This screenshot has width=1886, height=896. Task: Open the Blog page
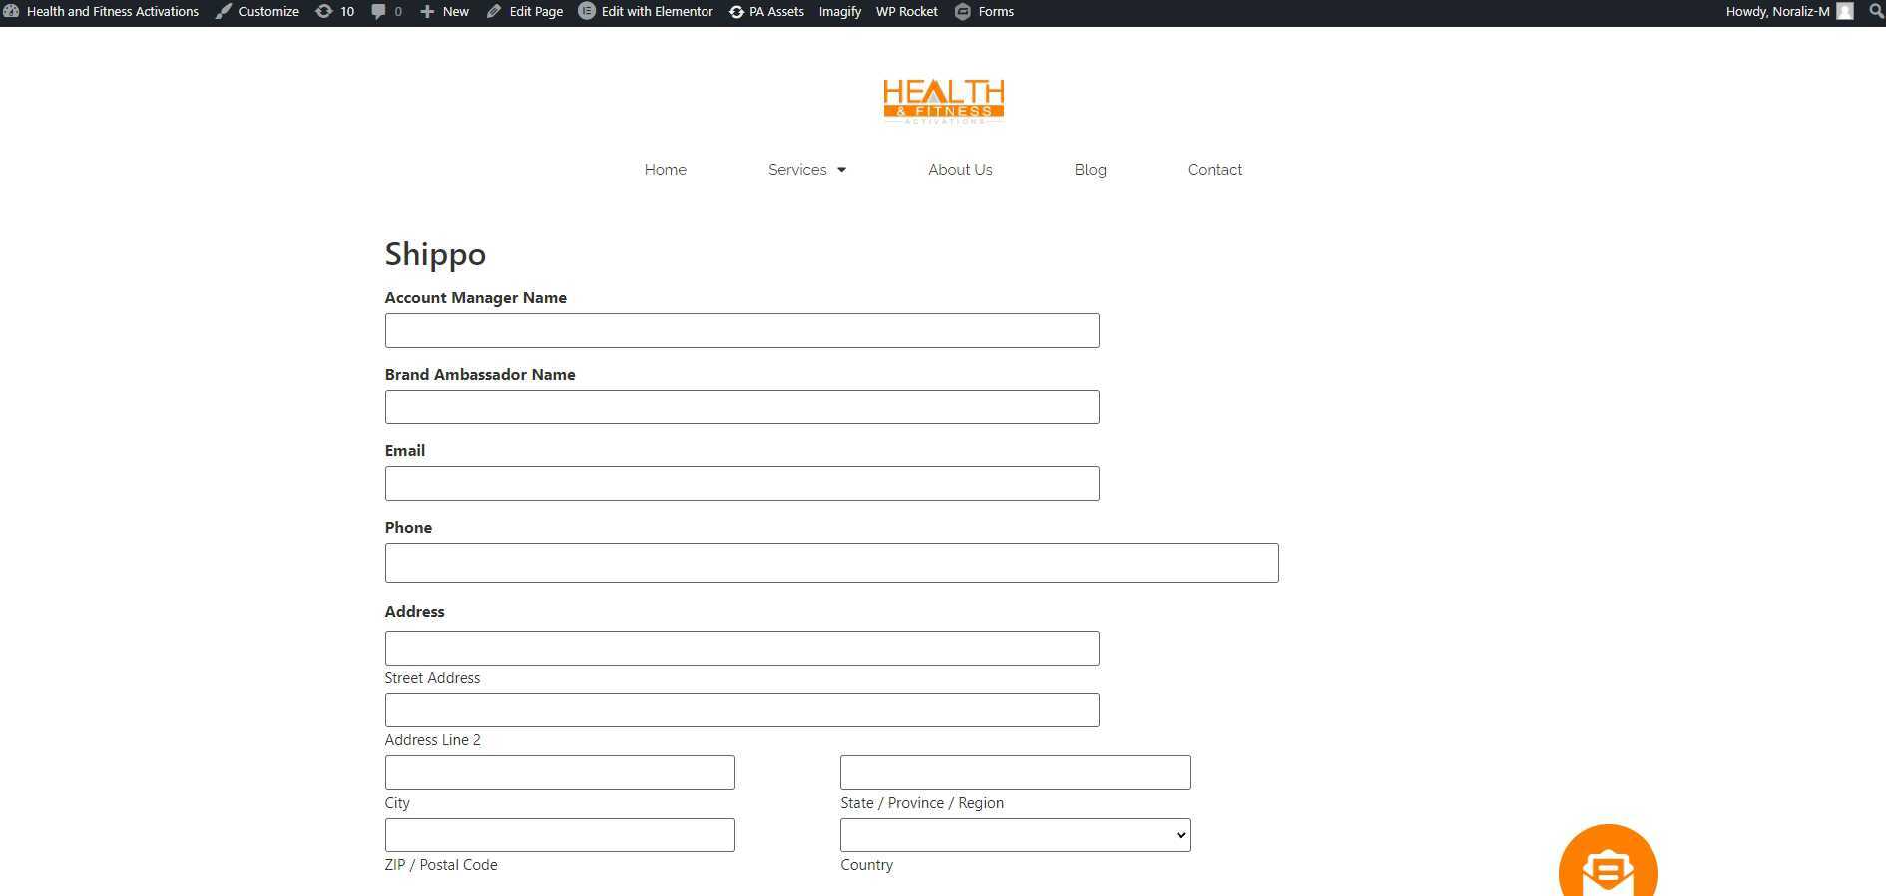click(x=1091, y=170)
